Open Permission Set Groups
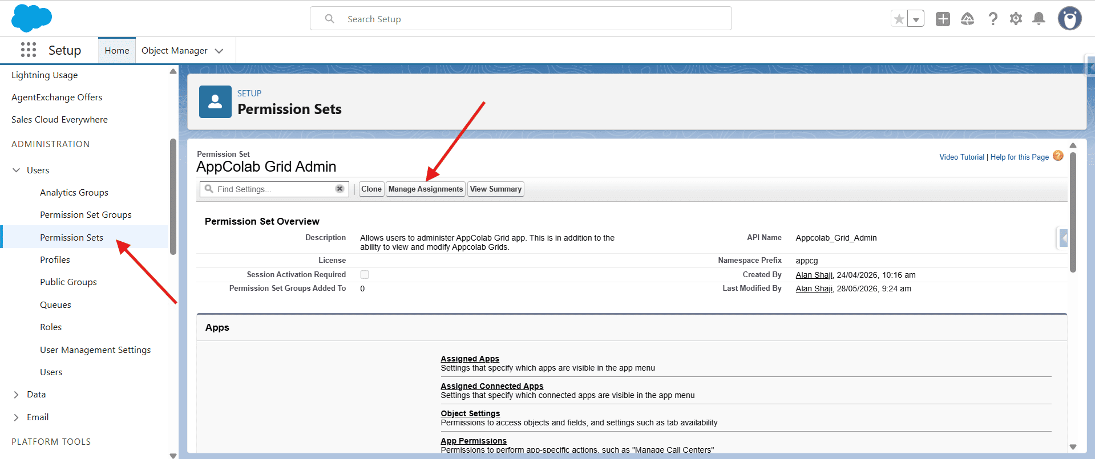Image resolution: width=1095 pixels, height=459 pixels. [x=86, y=215]
